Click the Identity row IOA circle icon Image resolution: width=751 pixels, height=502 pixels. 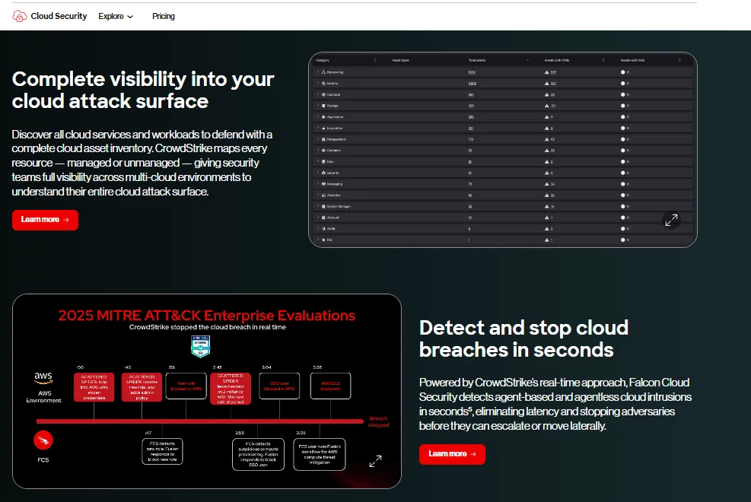tap(622, 83)
